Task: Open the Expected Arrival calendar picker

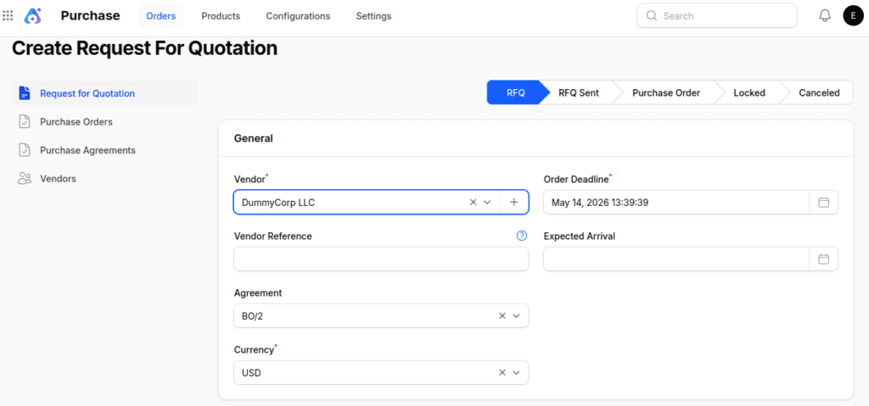Action: (823, 259)
